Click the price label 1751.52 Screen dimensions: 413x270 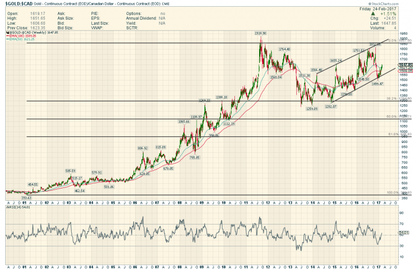point(359,50)
